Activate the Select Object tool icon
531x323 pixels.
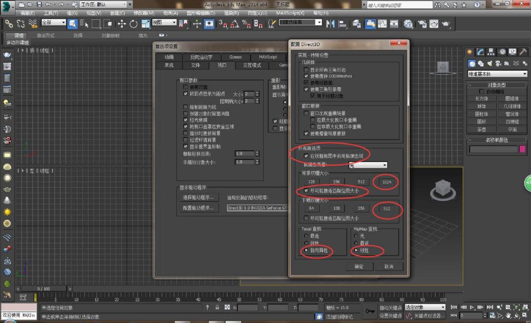coord(72,24)
